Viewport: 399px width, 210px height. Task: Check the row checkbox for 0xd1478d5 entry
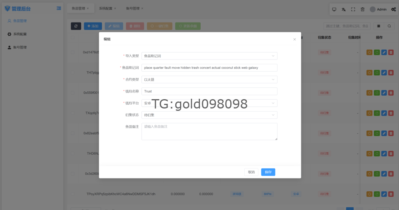[73, 52]
